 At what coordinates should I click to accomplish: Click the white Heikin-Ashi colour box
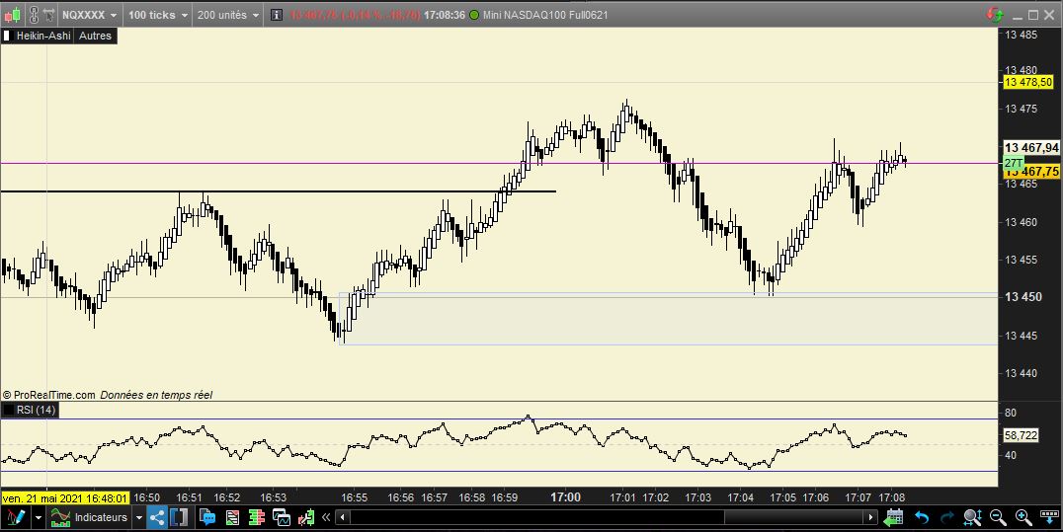[x=8, y=36]
